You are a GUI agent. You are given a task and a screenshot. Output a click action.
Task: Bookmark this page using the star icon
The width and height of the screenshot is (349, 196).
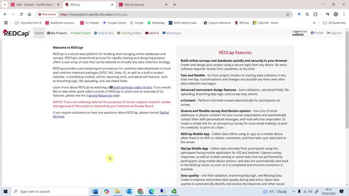[288, 14]
